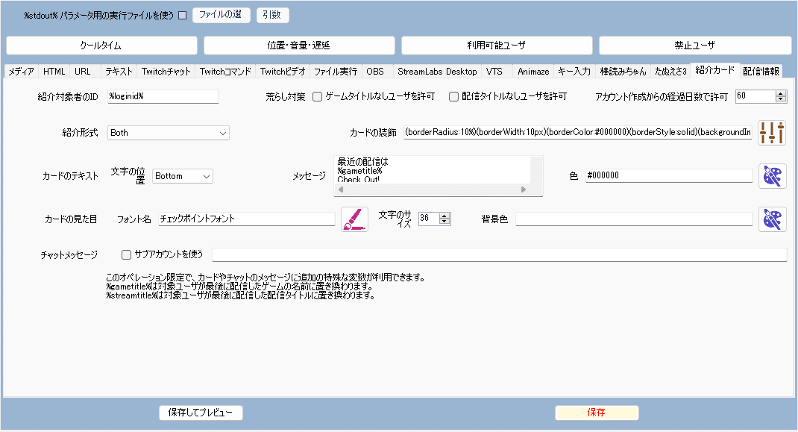Enable ゲームタイトルなしユーザを許可 checkbox

click(x=317, y=96)
